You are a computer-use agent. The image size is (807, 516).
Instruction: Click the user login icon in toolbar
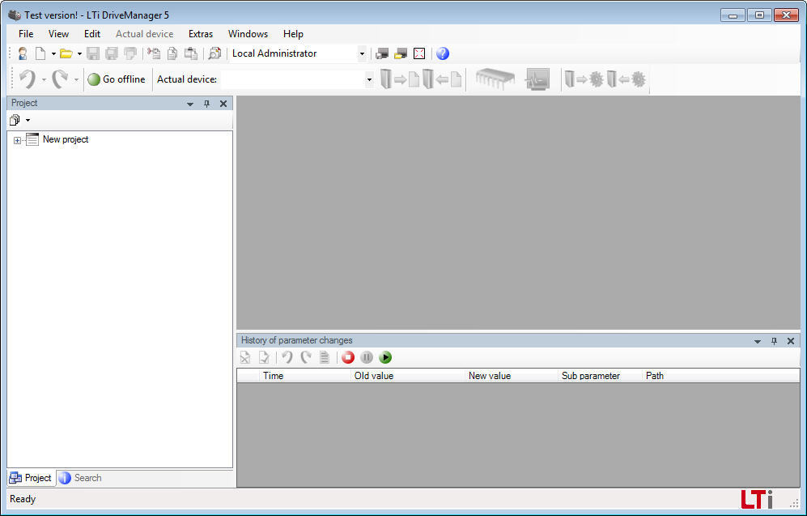click(x=23, y=53)
